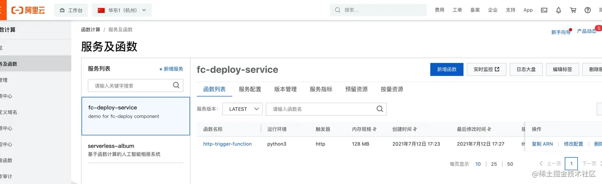Image resolution: width=602 pixels, height=184 pixels.
Task: Click the search icon in function name field
Action: 379,109
